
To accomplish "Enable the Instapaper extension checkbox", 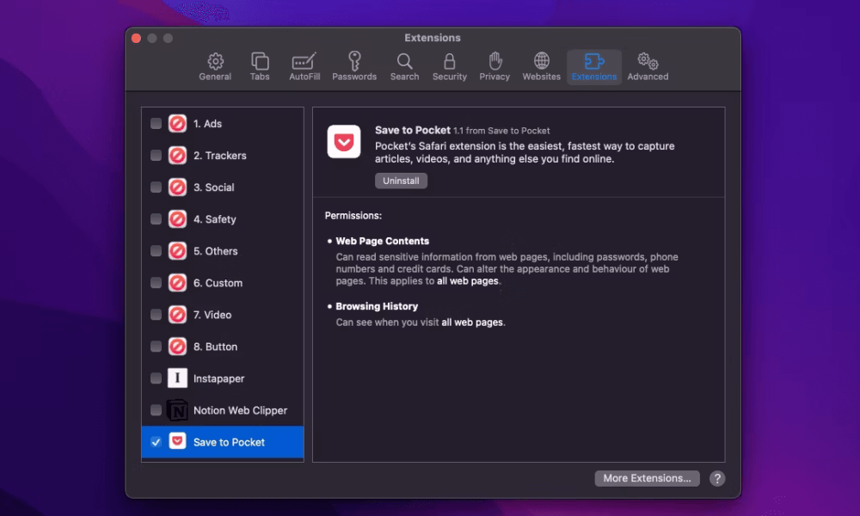I will point(156,378).
